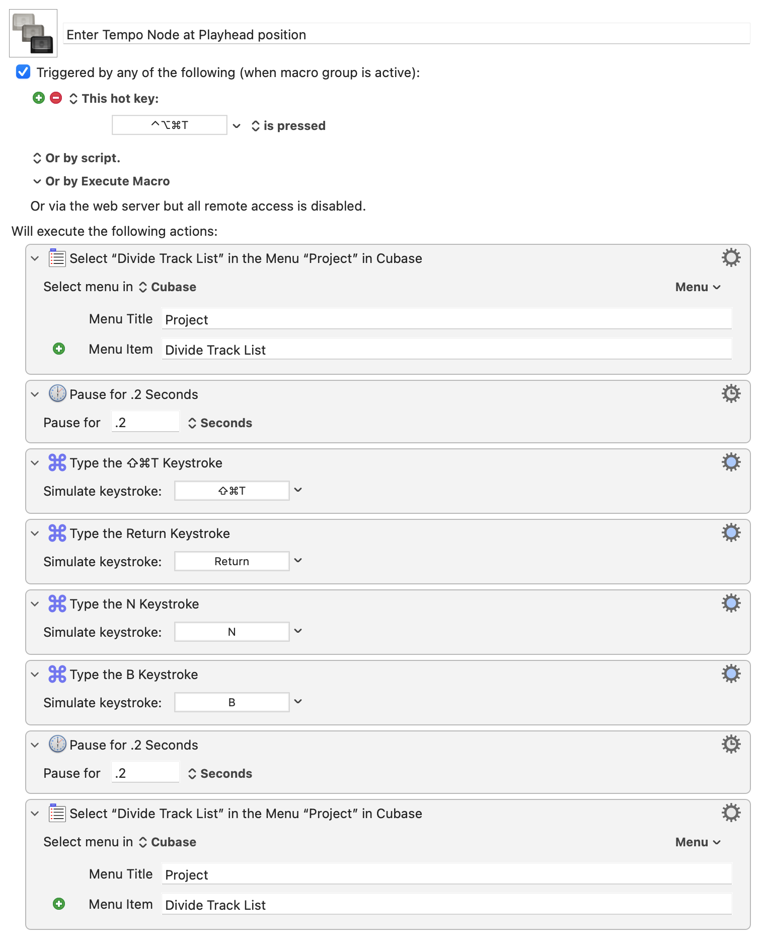Open dropdown next to Return keystroke field
Viewport: 763px width, 940px height.
pyautogui.click(x=298, y=561)
